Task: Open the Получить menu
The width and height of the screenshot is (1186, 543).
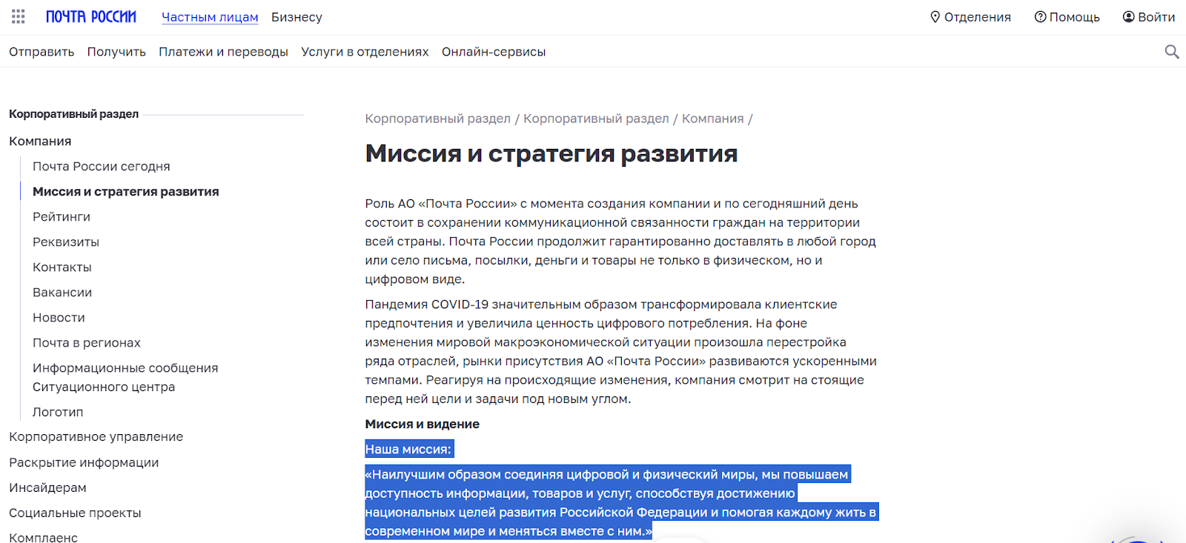Action: pyautogui.click(x=116, y=52)
